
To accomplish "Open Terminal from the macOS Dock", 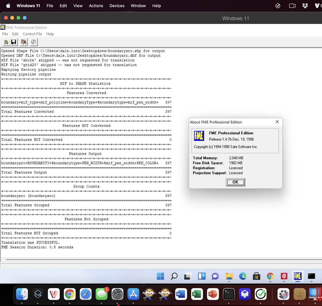I will (x=229, y=294).
